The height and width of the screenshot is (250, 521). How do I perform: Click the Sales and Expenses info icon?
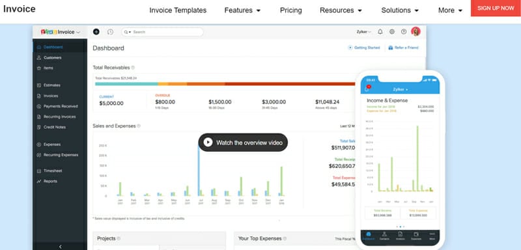139,126
